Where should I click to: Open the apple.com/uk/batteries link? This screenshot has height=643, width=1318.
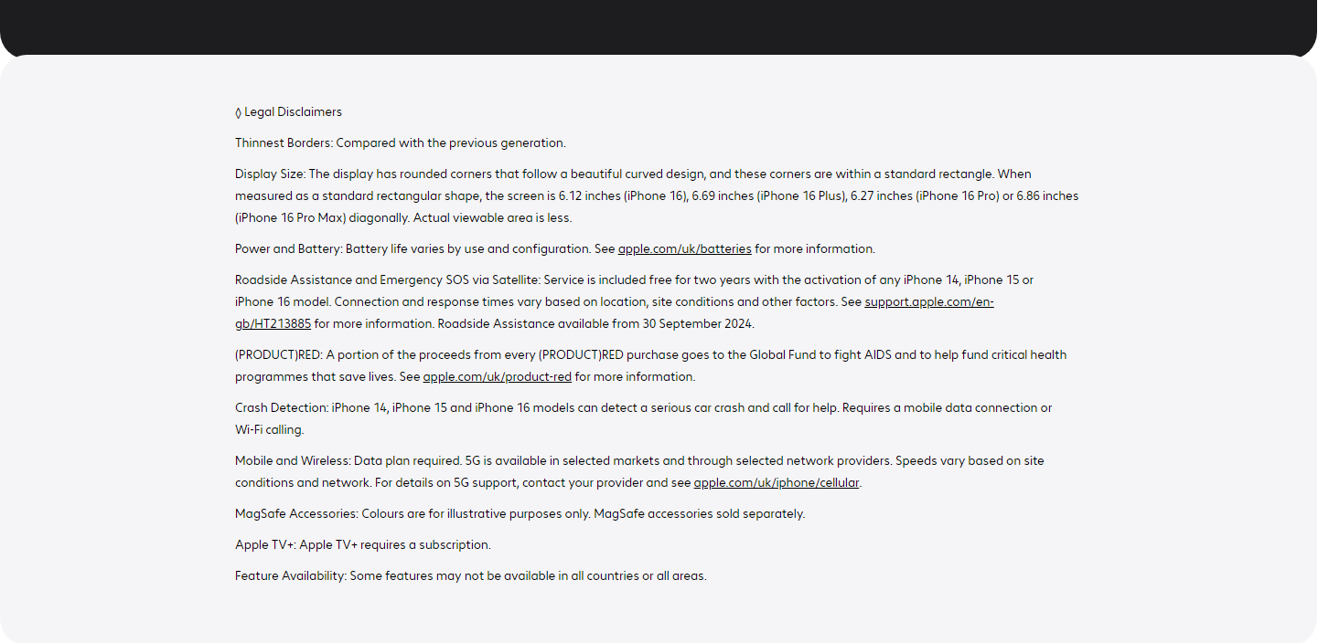click(x=684, y=248)
